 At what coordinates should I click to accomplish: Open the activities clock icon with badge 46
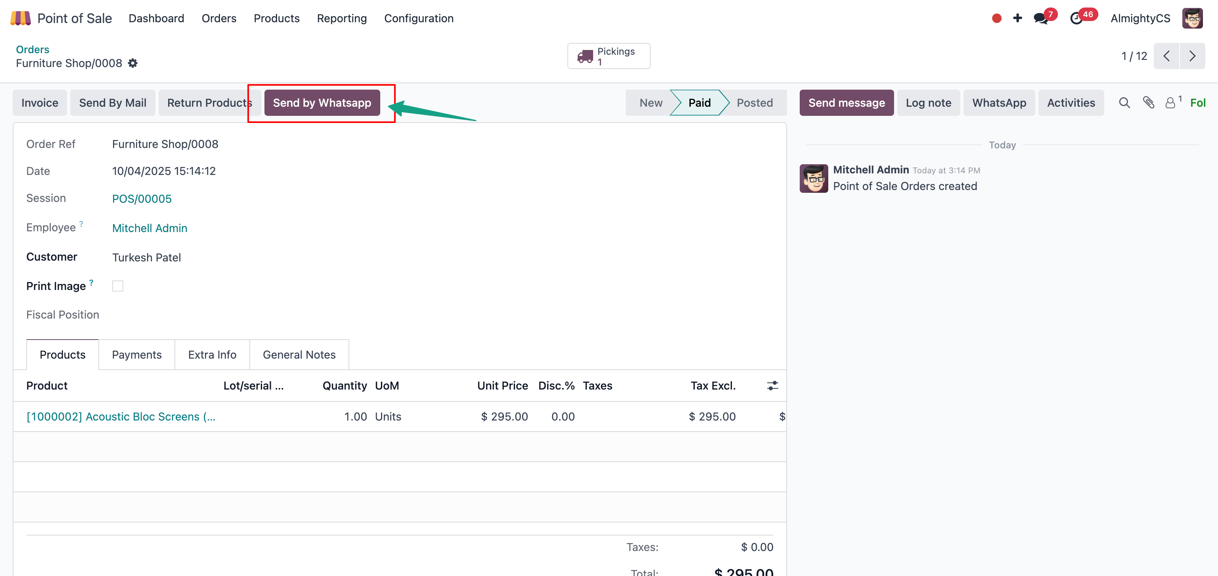tap(1076, 18)
